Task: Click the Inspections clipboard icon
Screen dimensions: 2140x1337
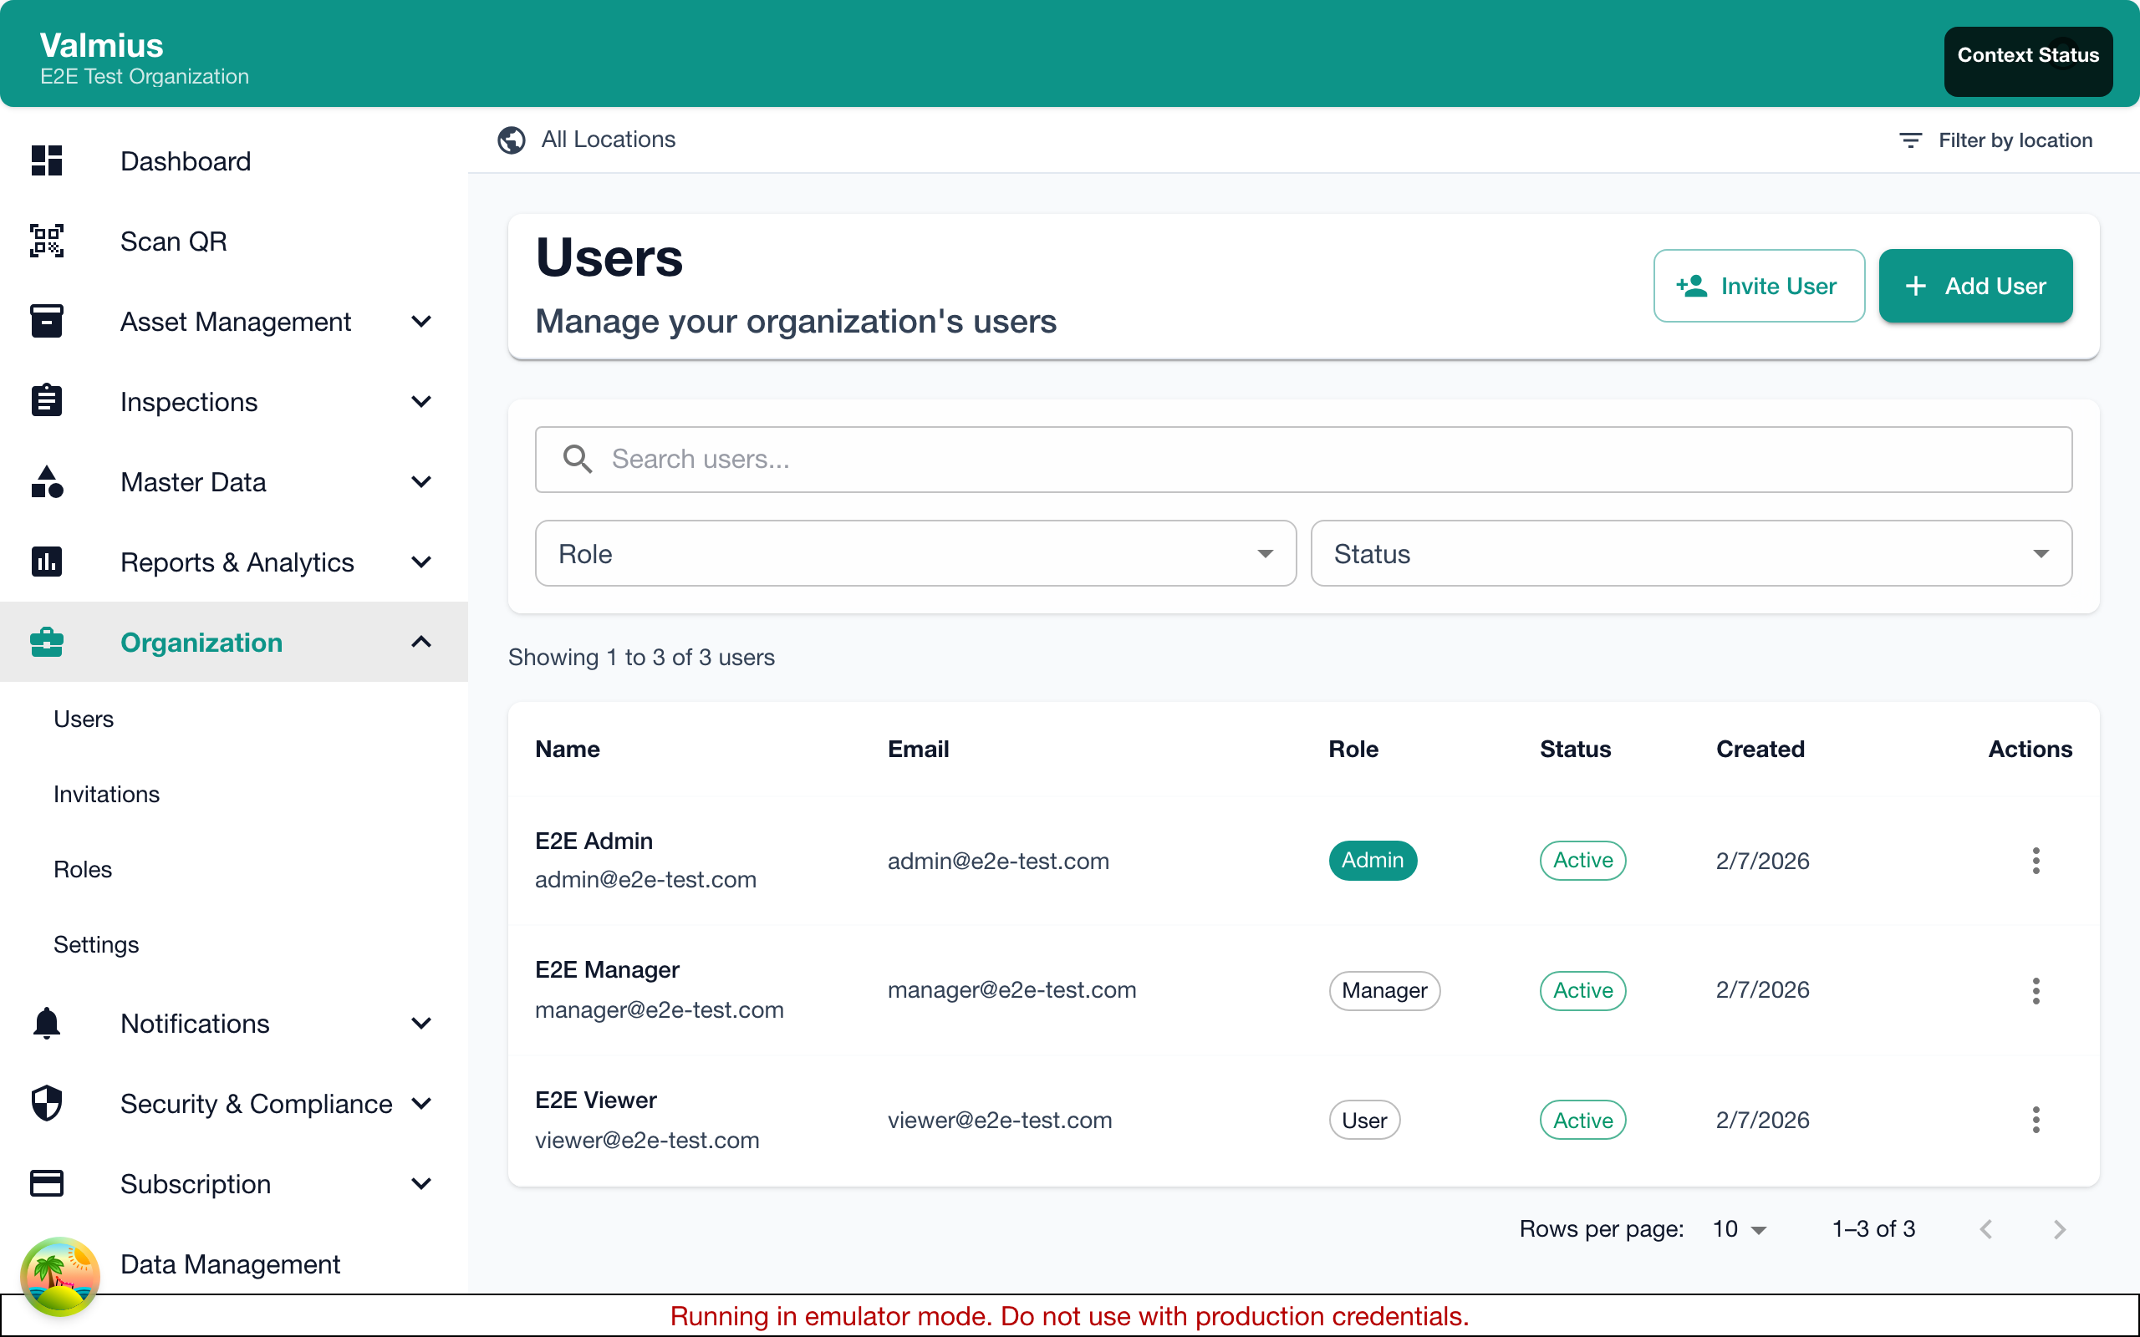Action: [x=46, y=400]
